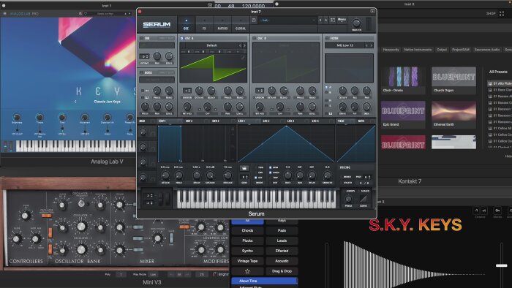512x288 pixels.
Task: Toggle LFO BPM sync checkbox
Action: pos(271,167)
